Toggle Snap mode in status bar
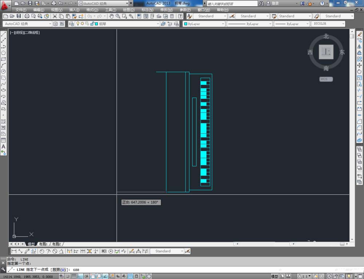Image resolution: width=364 pixels, height=279 pixels. (68, 276)
